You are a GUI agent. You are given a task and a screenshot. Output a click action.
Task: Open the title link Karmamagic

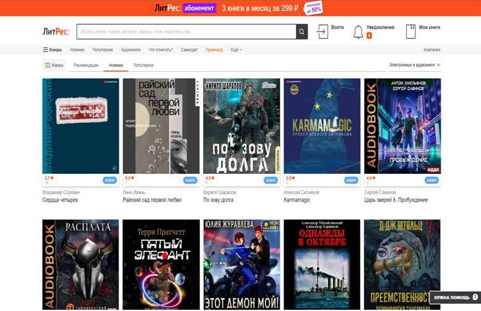pyautogui.click(x=297, y=200)
